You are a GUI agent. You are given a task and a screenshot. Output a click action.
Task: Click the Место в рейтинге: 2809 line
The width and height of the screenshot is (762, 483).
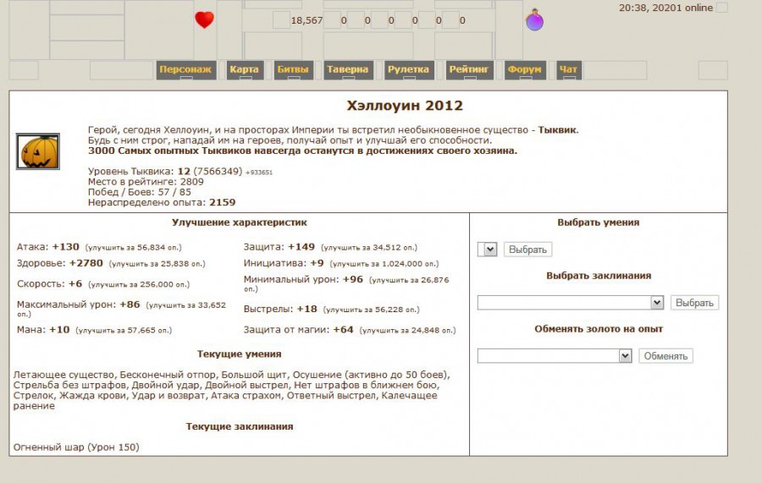(x=146, y=182)
